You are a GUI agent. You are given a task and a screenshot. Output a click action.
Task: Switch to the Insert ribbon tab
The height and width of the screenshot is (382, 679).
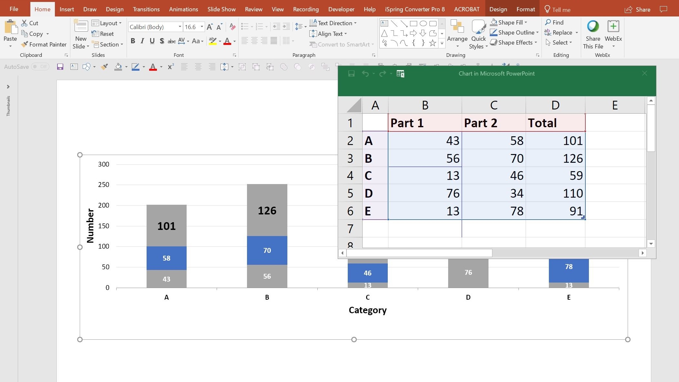(67, 9)
